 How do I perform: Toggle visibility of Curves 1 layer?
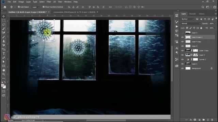(183, 60)
